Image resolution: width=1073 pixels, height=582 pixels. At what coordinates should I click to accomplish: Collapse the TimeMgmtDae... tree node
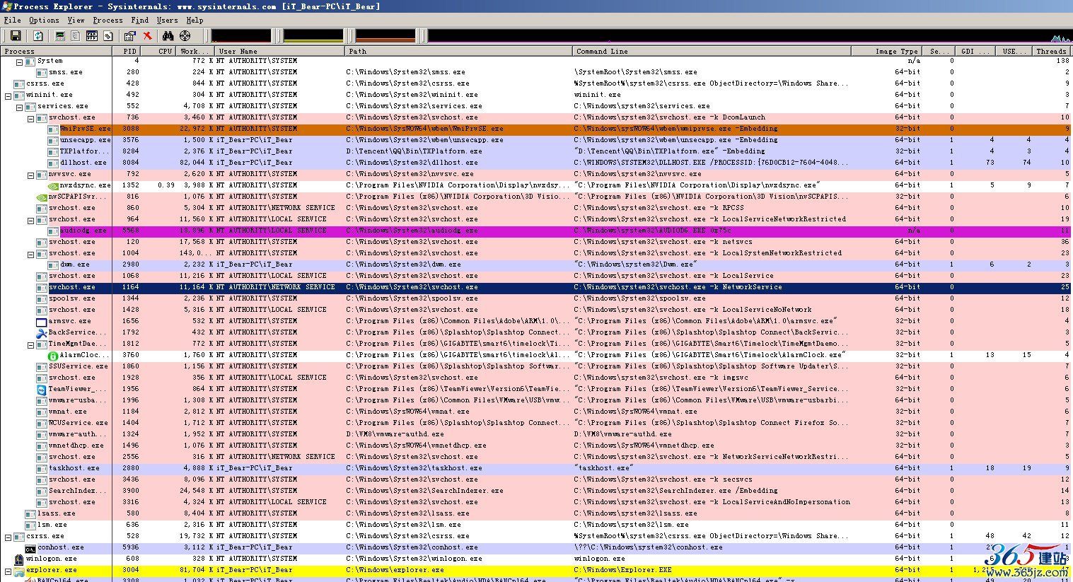pos(30,344)
